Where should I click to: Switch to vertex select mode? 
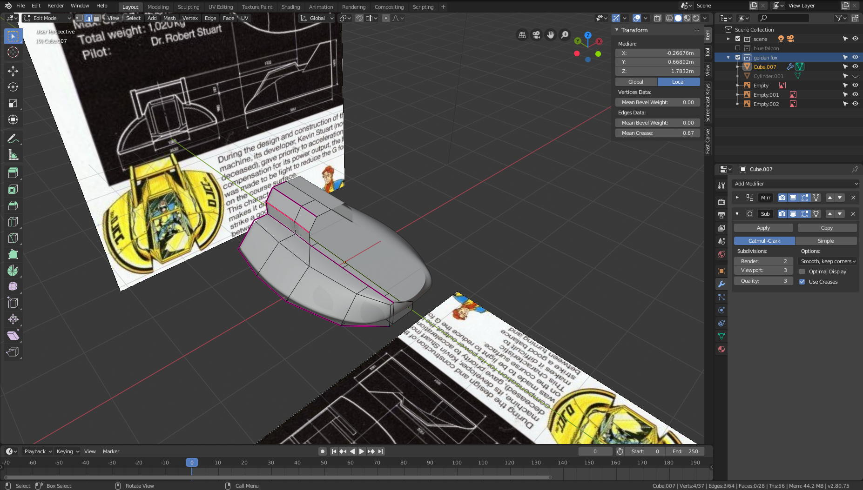click(x=79, y=18)
